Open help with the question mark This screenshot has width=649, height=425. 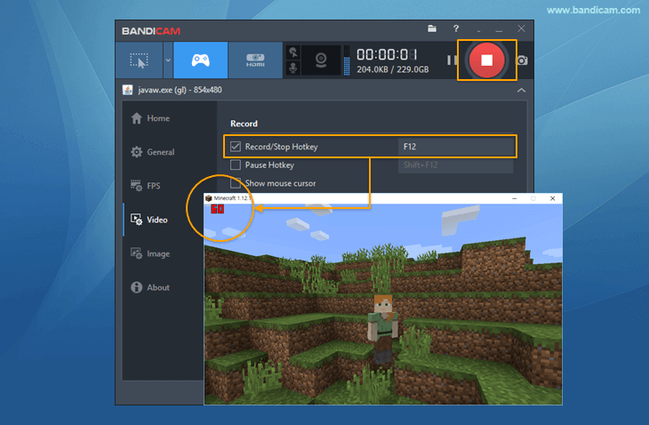[456, 29]
